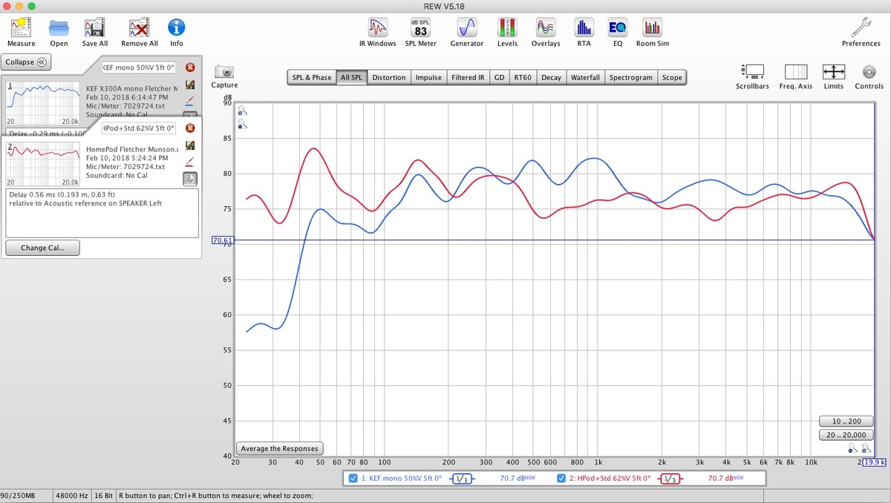Click HPod trace 1/3 smoothing indicator
891x503 pixels.
pos(669,479)
